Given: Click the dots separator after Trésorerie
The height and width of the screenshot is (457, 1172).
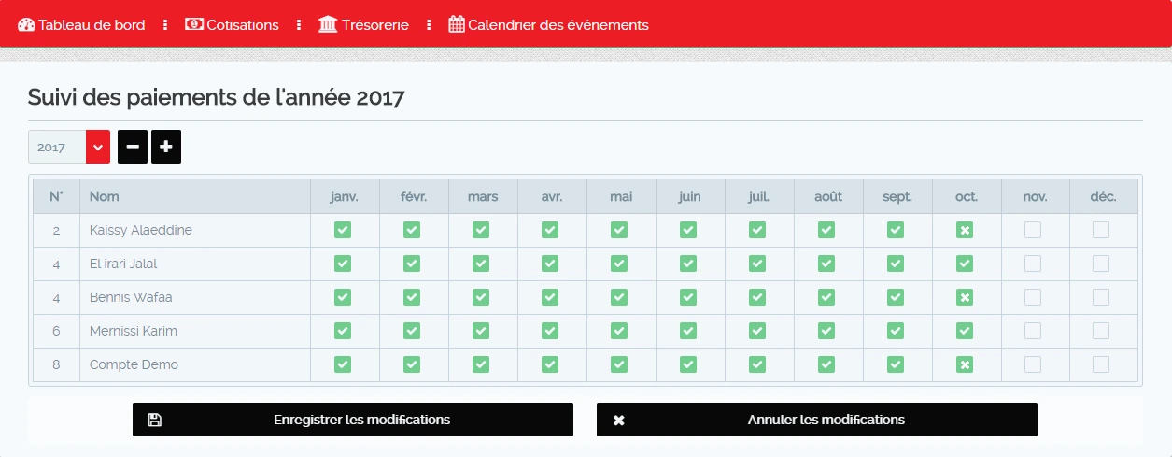Looking at the screenshot, I should [x=429, y=25].
